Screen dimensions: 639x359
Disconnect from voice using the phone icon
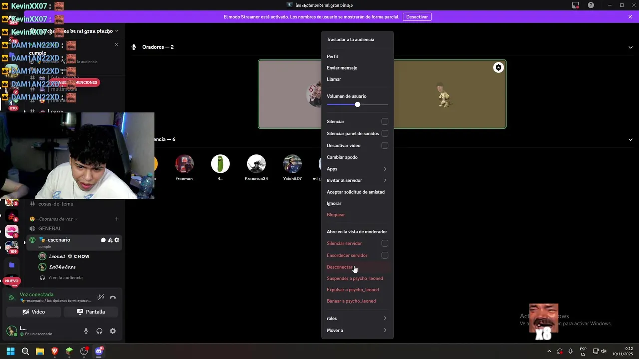pos(113,297)
